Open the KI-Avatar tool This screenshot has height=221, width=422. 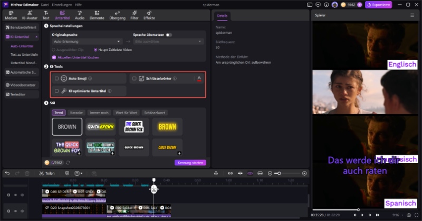point(30,15)
